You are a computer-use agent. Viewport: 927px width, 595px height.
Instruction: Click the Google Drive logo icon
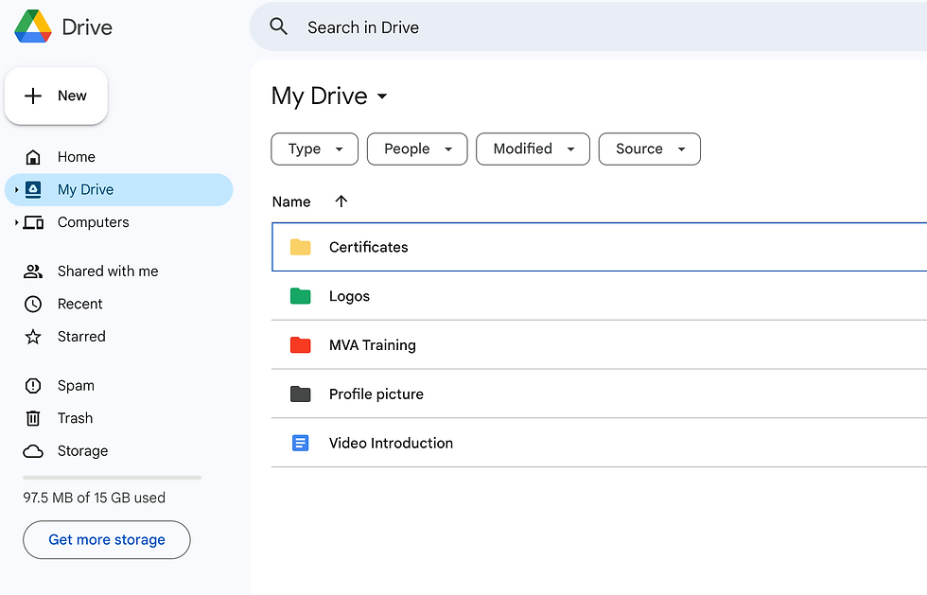pyautogui.click(x=33, y=26)
